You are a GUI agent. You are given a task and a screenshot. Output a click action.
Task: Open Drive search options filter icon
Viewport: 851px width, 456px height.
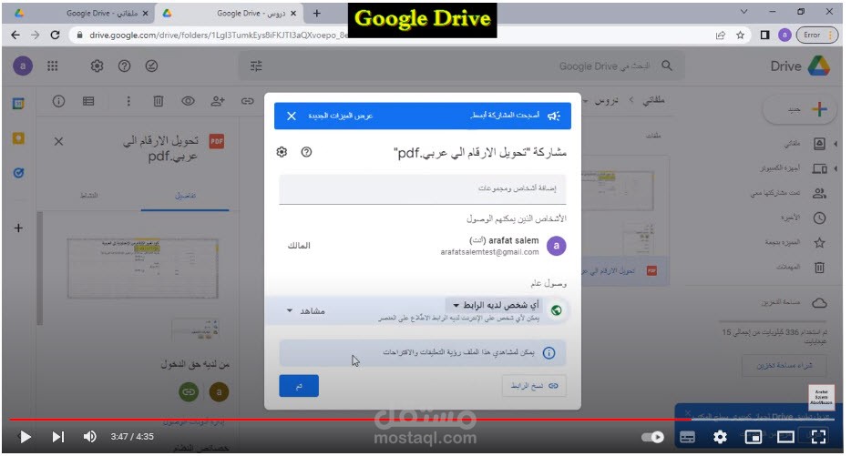click(256, 66)
